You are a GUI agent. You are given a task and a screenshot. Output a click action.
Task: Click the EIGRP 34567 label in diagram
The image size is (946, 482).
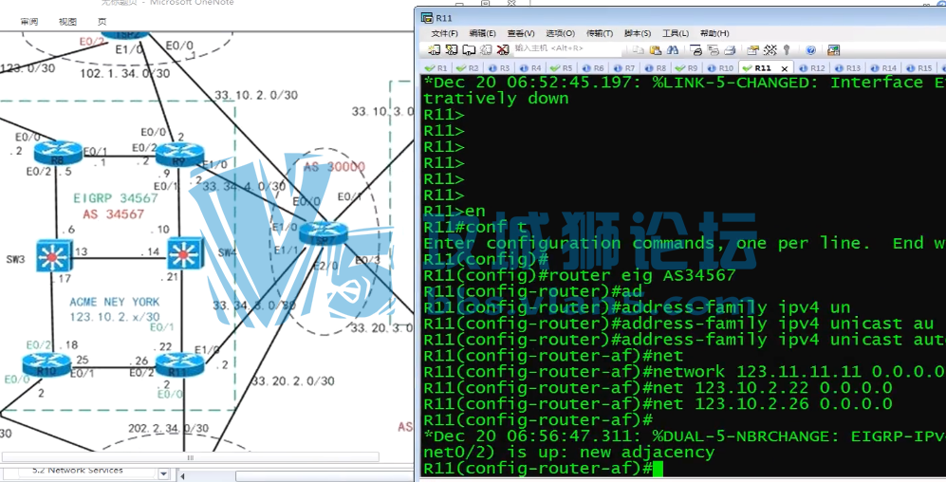(116, 198)
